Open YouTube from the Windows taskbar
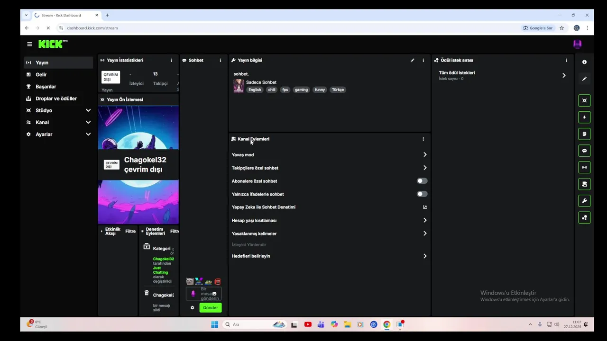 point(308,324)
